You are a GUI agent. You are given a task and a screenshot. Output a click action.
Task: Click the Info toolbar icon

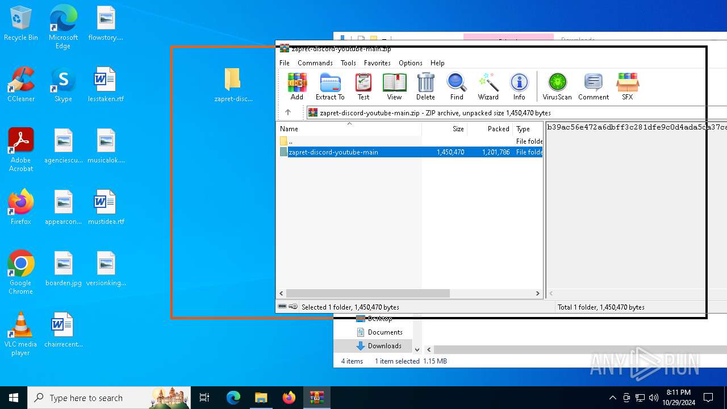pyautogui.click(x=519, y=86)
